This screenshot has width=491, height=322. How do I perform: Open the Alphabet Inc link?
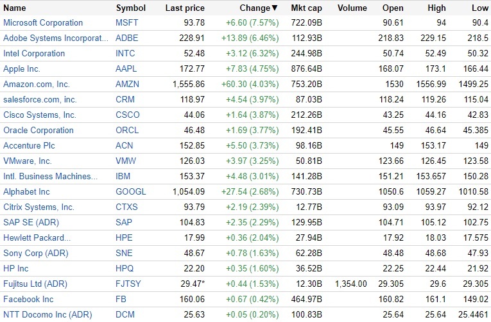click(x=26, y=192)
